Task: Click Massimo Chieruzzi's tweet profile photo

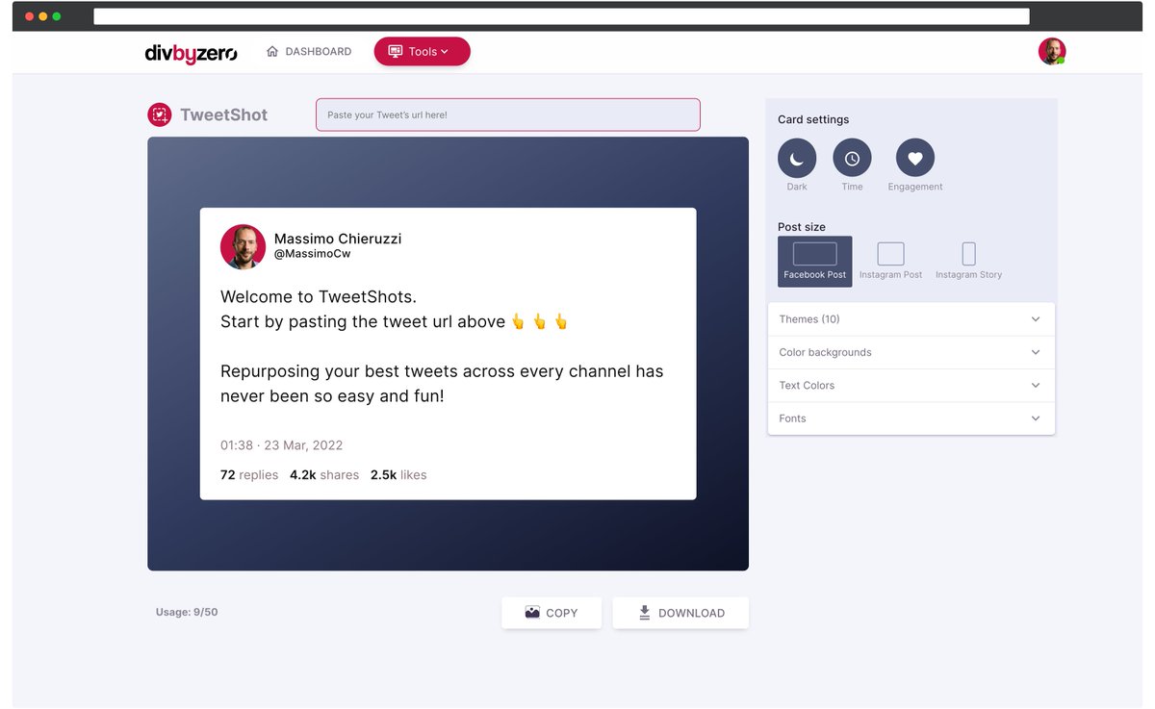Action: (243, 247)
